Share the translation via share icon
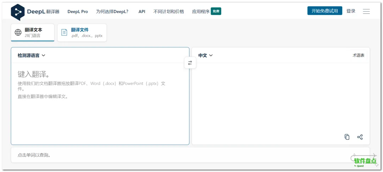The width and height of the screenshot is (383, 172). pyautogui.click(x=360, y=137)
